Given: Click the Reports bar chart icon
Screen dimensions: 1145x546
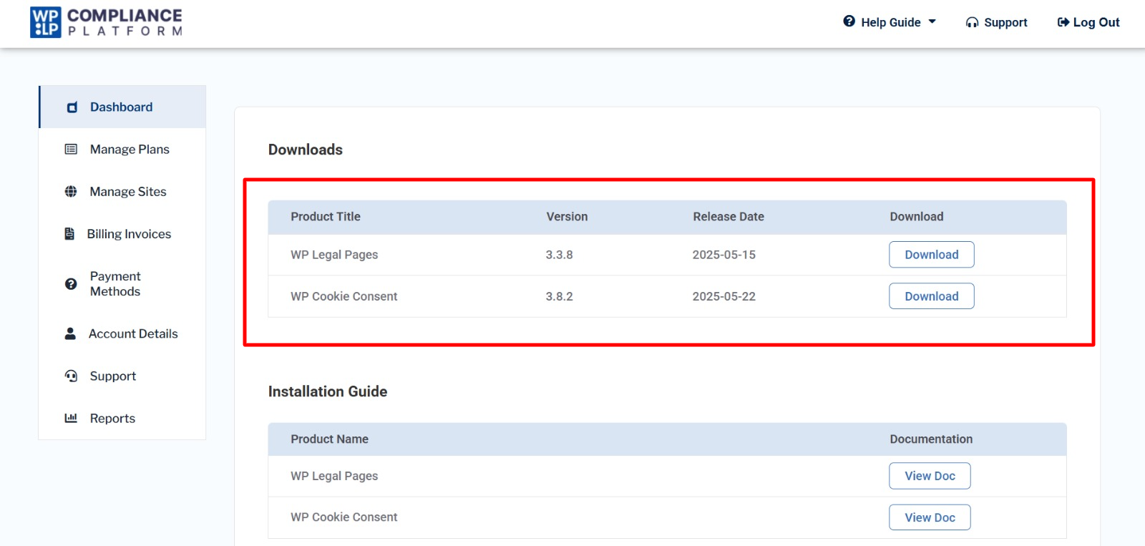Looking at the screenshot, I should [71, 418].
